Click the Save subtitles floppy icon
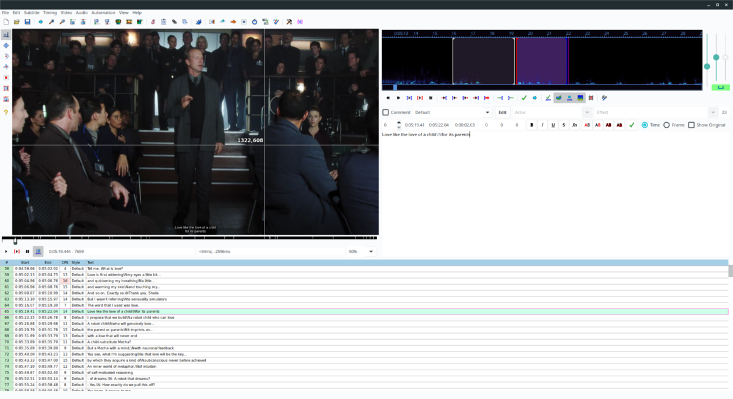 click(27, 21)
